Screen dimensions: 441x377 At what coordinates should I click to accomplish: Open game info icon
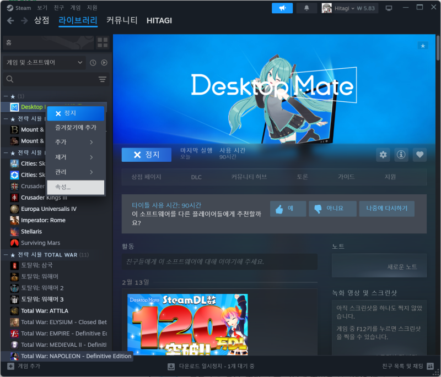click(401, 155)
